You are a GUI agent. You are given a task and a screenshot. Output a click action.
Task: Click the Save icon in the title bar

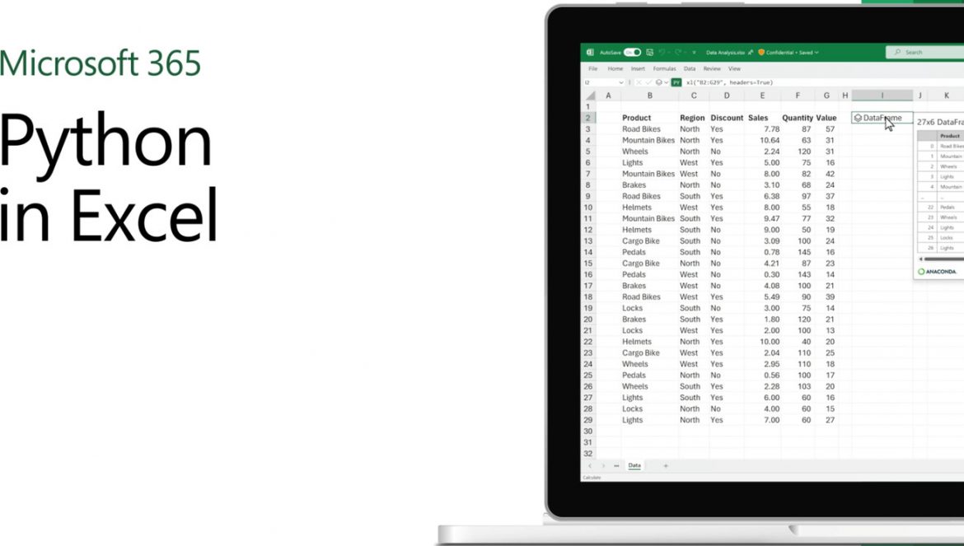pyautogui.click(x=649, y=52)
